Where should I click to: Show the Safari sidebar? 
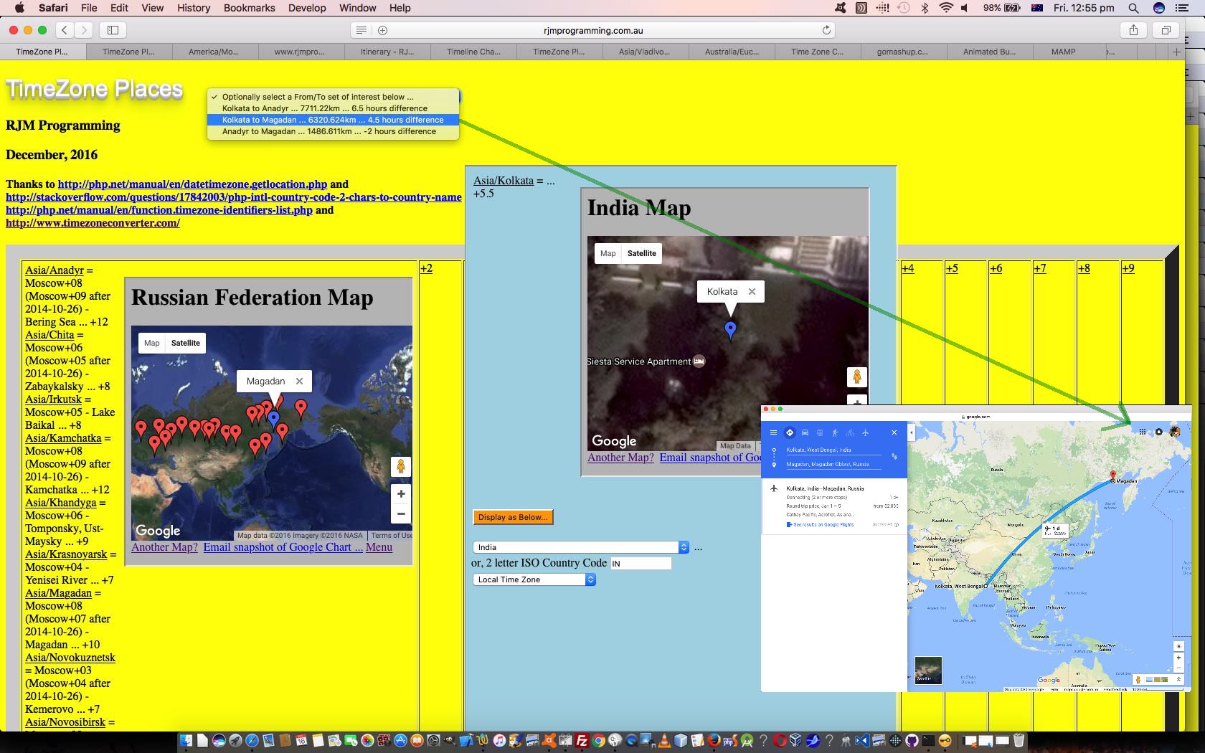113,30
